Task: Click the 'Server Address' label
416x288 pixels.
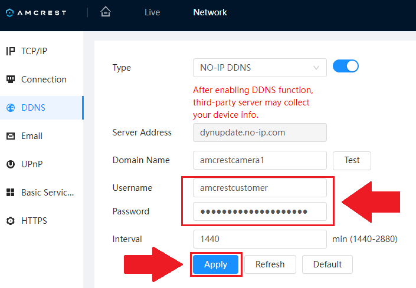Action: coord(142,133)
